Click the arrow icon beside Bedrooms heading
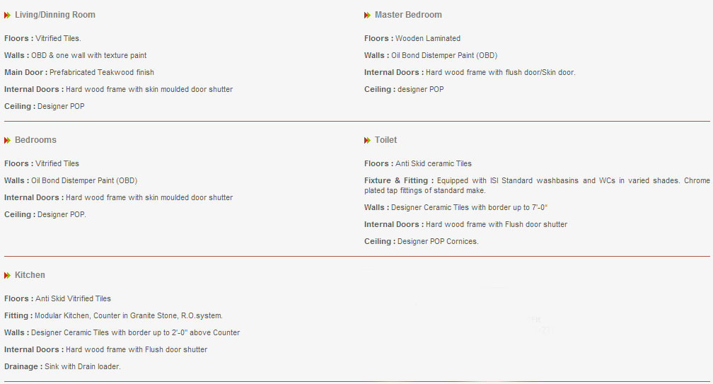Viewport: 713px width, 384px height. [7, 140]
